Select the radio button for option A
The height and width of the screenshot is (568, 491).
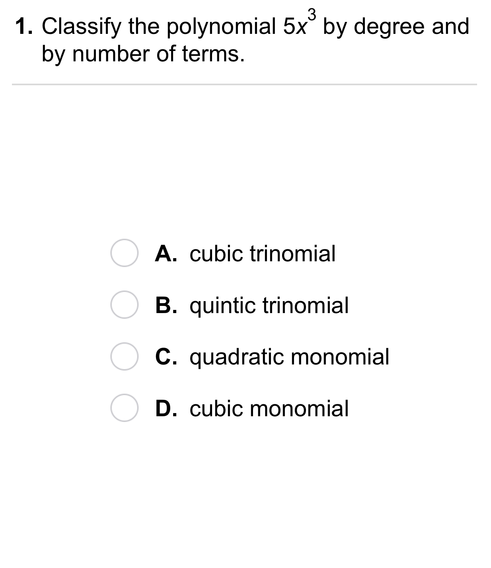pos(124,253)
